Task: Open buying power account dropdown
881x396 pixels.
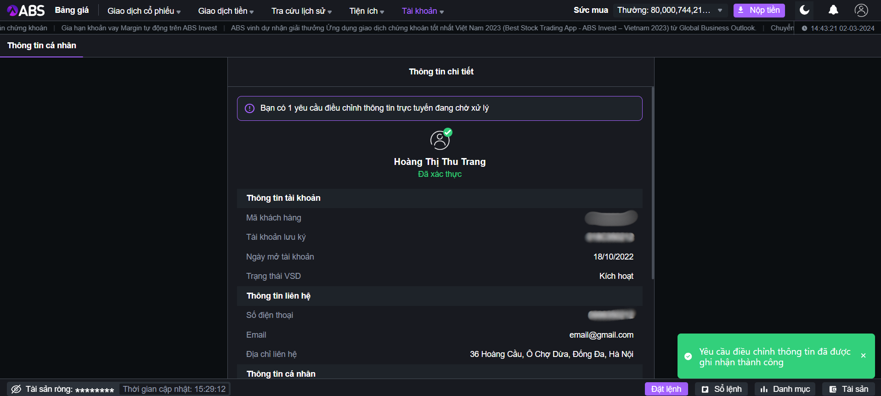Action: coord(720,10)
